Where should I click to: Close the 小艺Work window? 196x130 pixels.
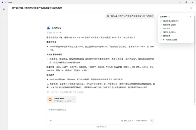coord(193,2)
